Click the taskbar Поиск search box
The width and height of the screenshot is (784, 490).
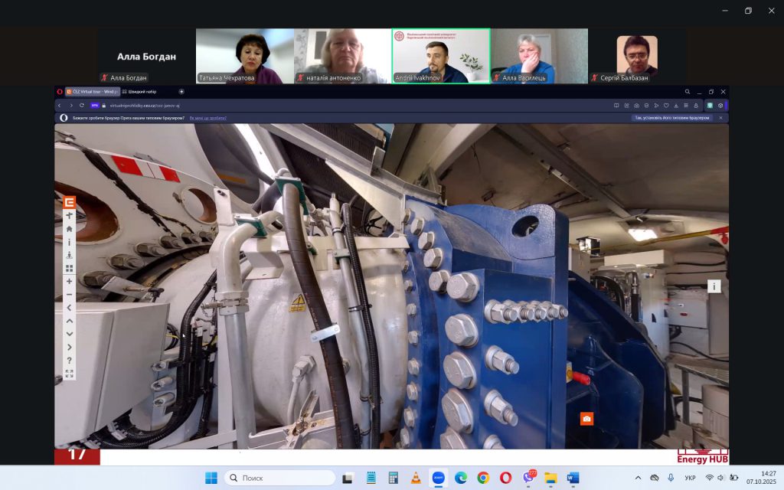280,478
